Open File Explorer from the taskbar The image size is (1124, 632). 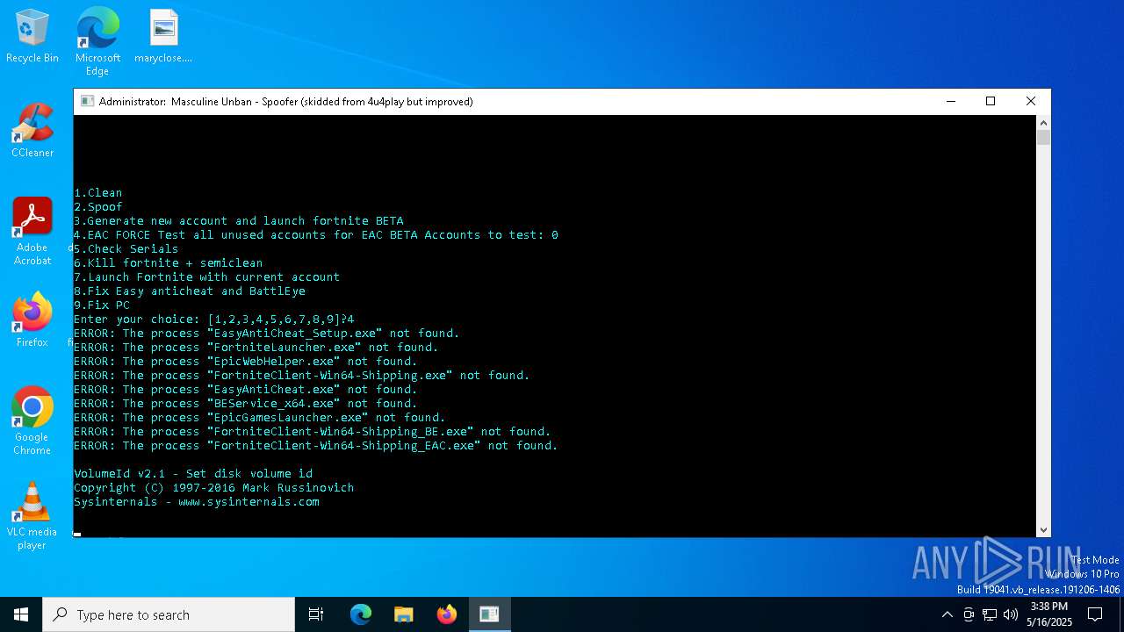404,614
